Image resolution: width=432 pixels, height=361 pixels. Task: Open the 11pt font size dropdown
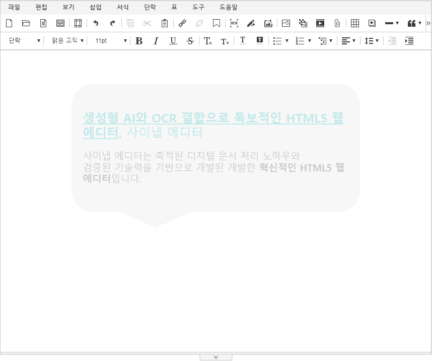111,41
